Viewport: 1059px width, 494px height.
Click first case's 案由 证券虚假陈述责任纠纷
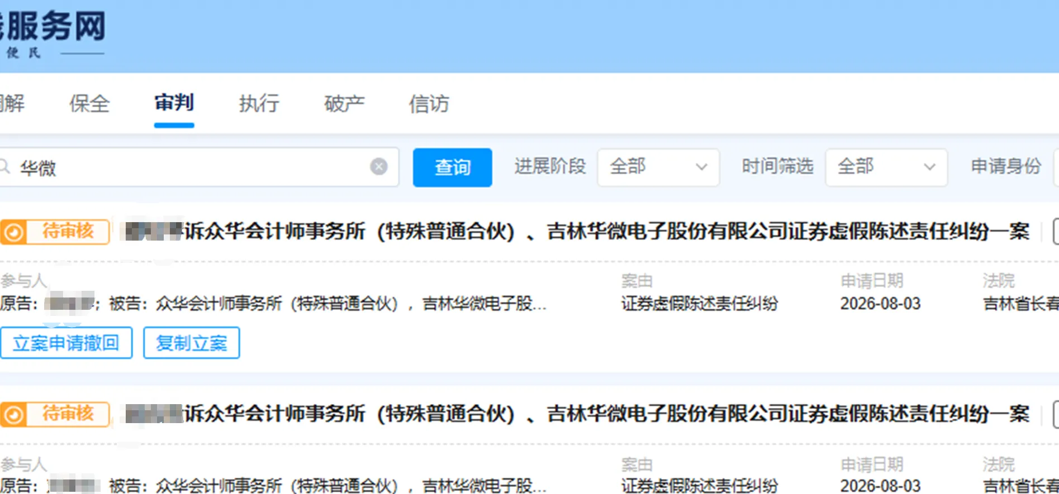(x=700, y=304)
